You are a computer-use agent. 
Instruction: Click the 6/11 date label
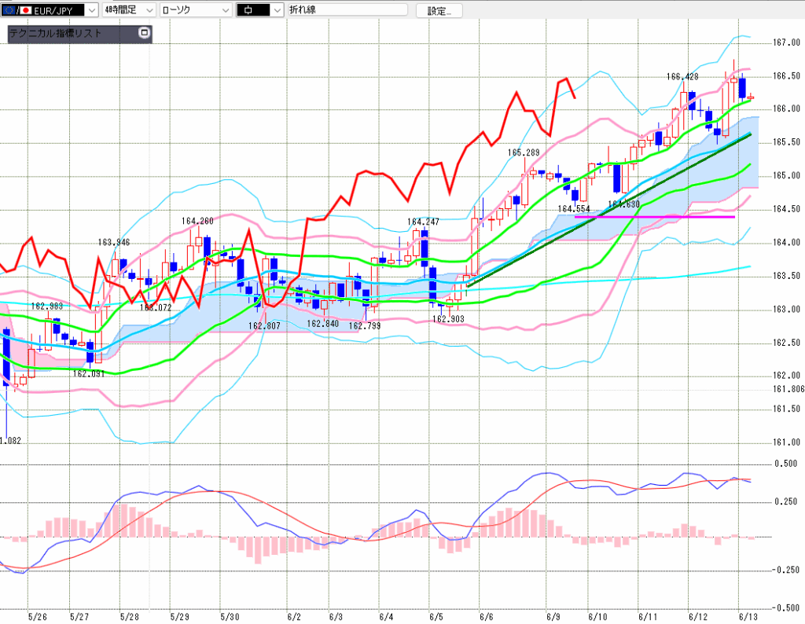coord(648,616)
